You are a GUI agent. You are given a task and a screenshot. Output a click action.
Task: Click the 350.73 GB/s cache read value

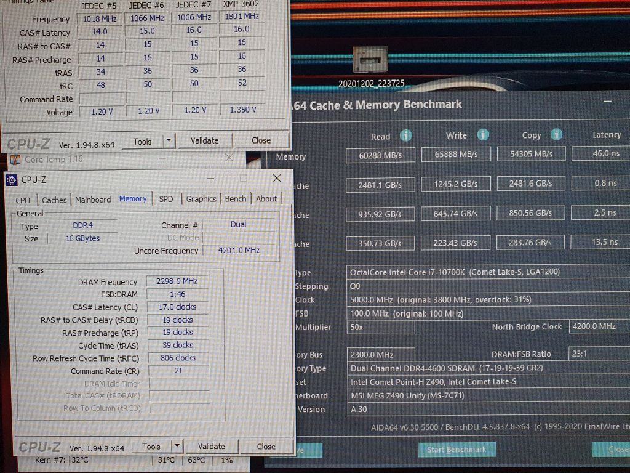pyautogui.click(x=380, y=243)
